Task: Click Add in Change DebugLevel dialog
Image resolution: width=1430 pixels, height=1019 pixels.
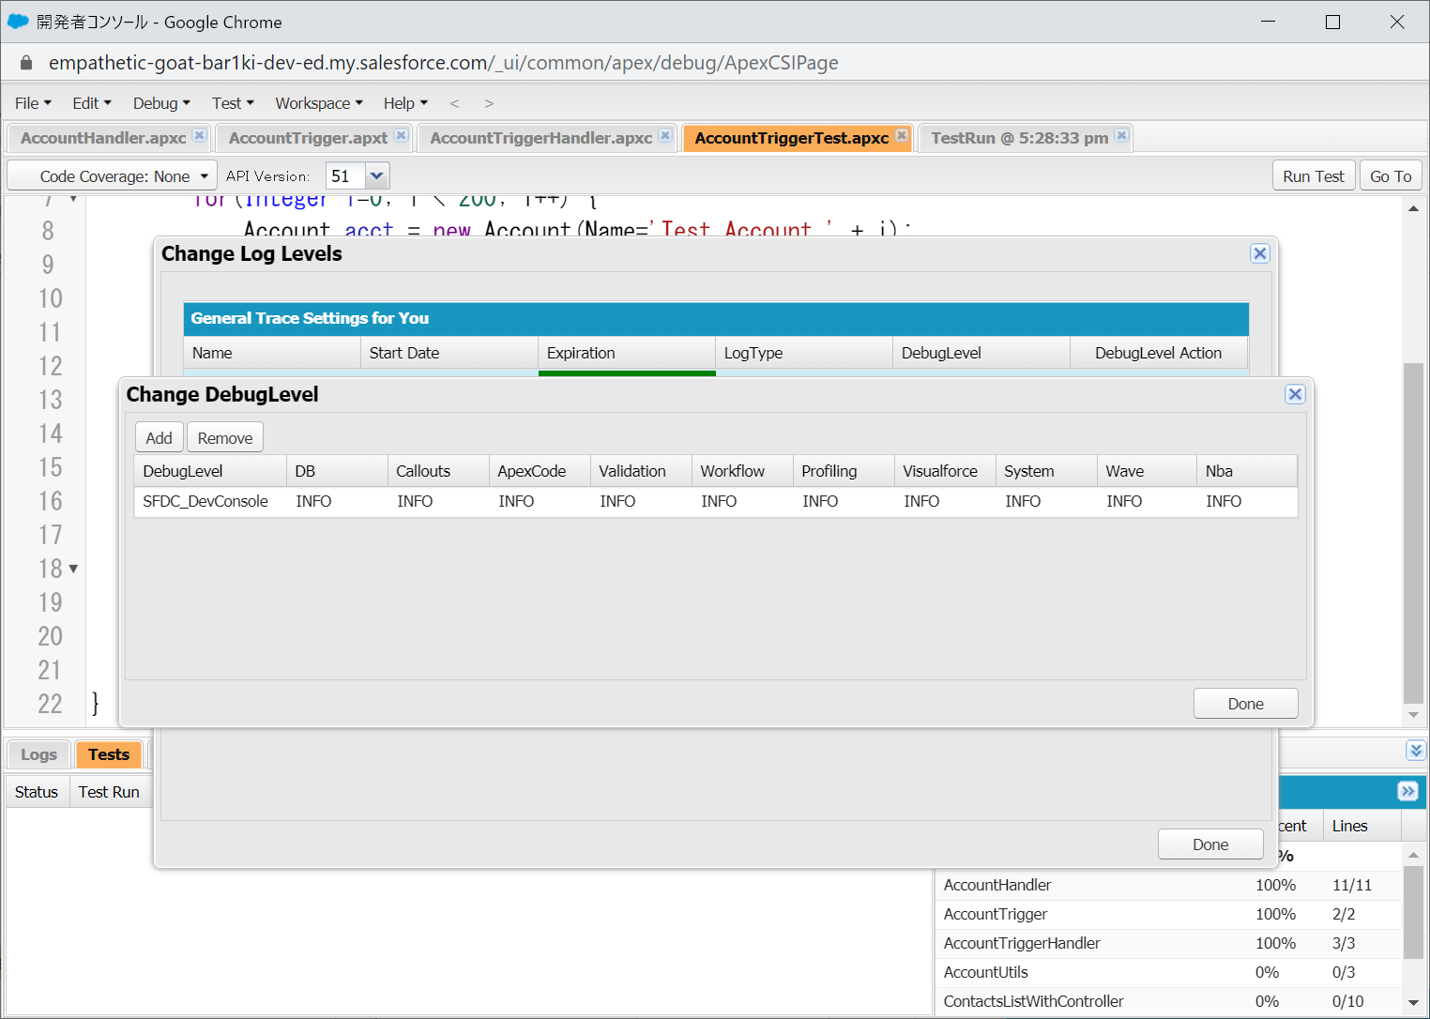Action: (159, 438)
